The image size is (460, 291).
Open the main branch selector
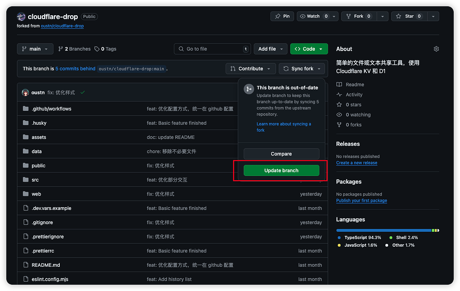coord(35,49)
